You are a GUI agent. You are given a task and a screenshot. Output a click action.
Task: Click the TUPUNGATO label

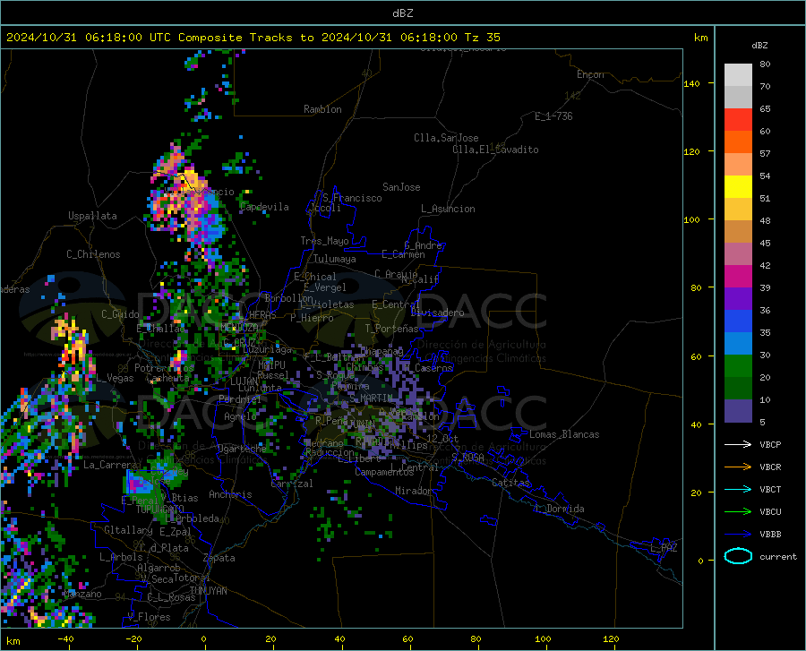(160, 510)
